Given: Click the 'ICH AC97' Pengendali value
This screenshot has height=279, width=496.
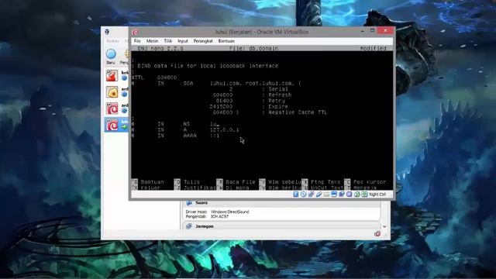Looking at the screenshot, I should click(x=219, y=216).
